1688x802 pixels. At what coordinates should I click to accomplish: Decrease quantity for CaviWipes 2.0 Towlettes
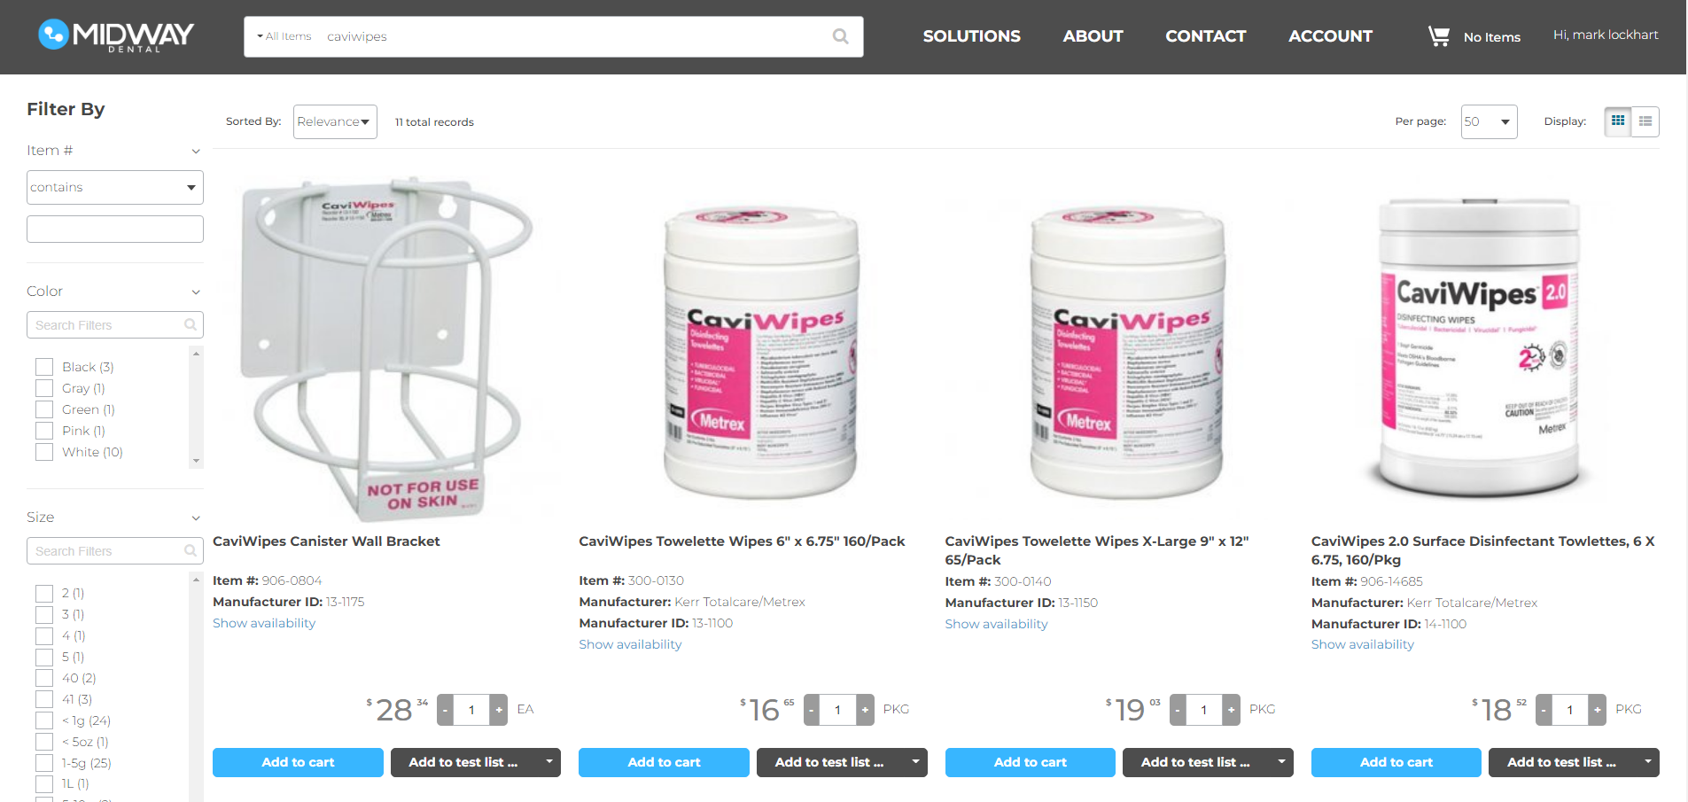[x=1544, y=710]
